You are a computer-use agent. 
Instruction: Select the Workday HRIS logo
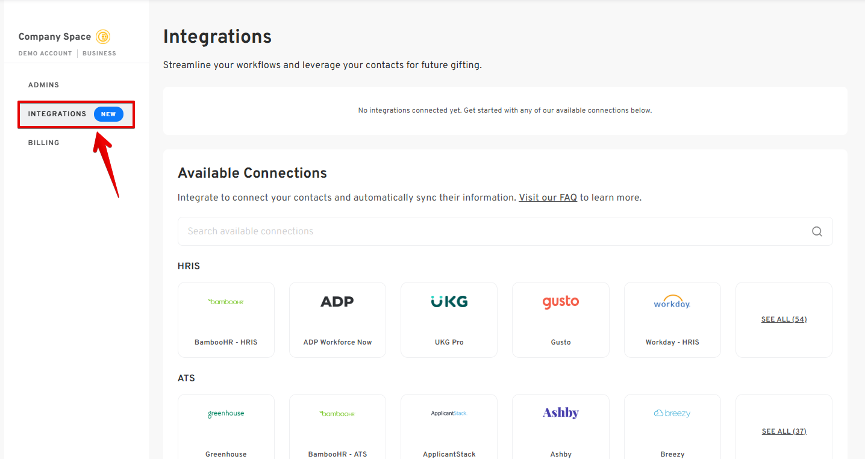coord(672,302)
